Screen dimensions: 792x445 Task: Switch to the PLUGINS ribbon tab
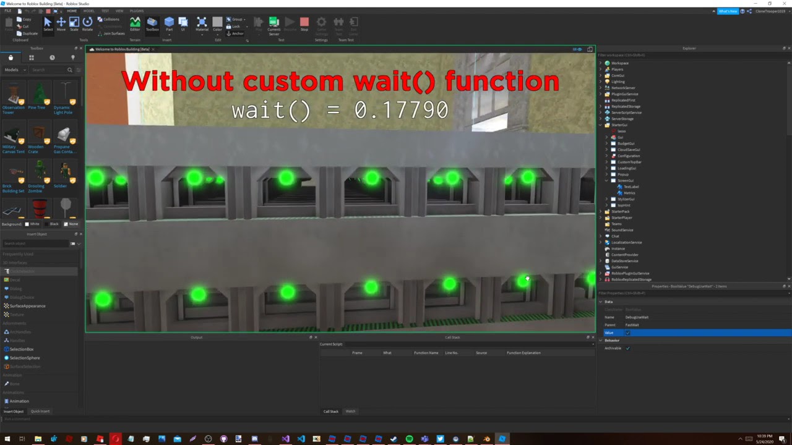(137, 11)
